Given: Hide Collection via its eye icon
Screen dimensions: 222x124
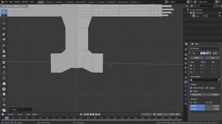Looking at the screenshot, I should (x=219, y=13).
